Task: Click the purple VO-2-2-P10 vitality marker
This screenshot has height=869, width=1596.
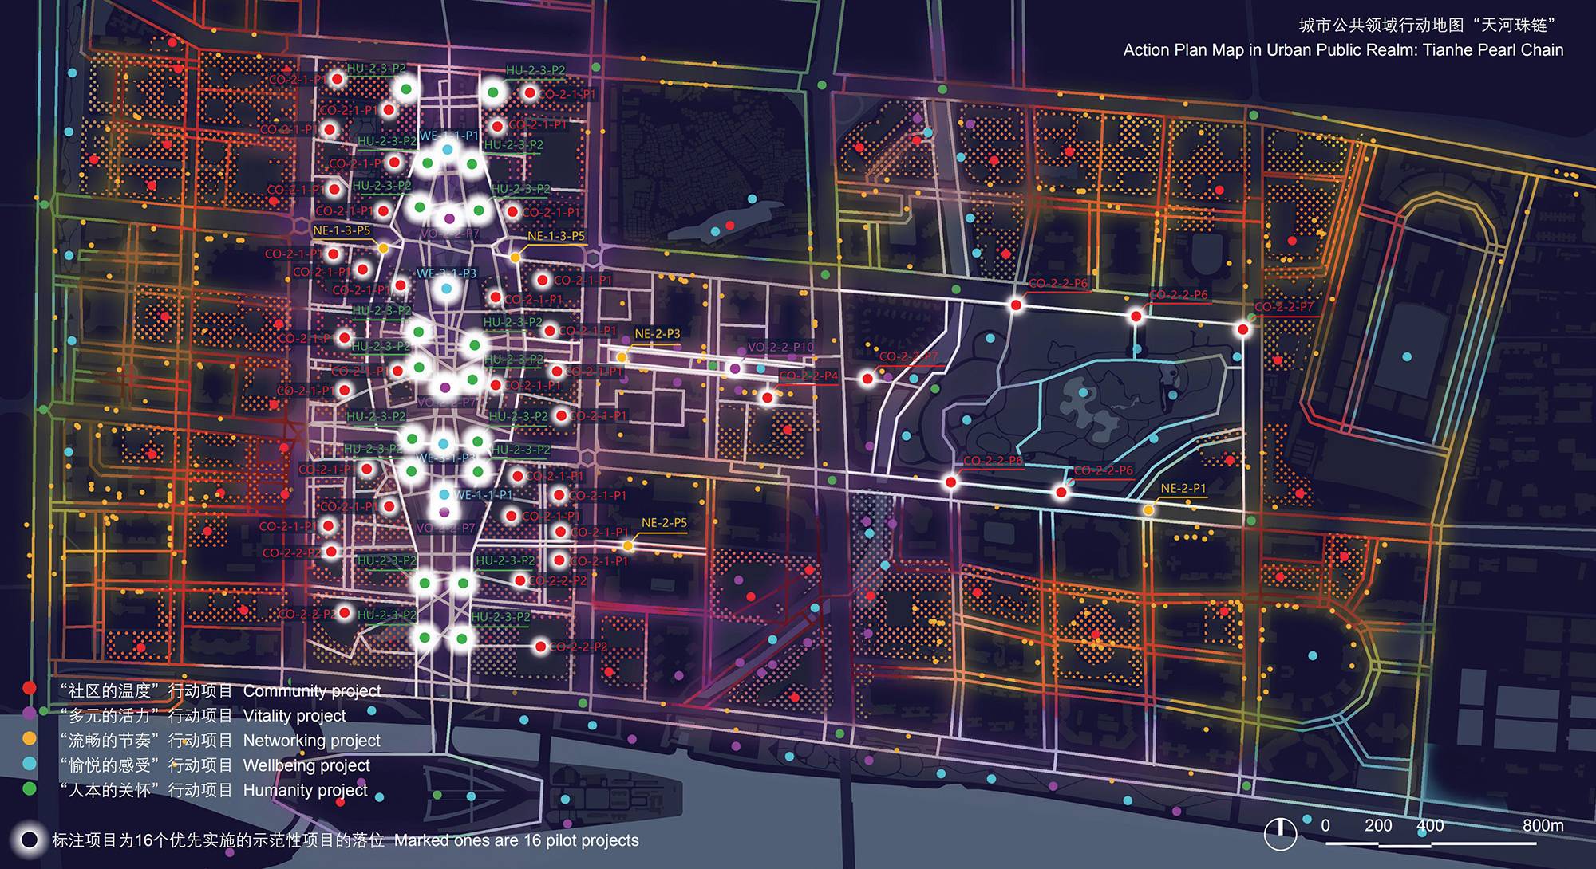Action: pos(735,368)
